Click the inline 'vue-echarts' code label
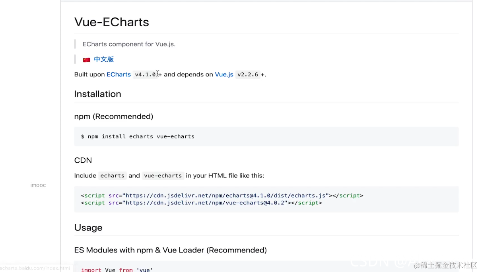 click(163, 176)
